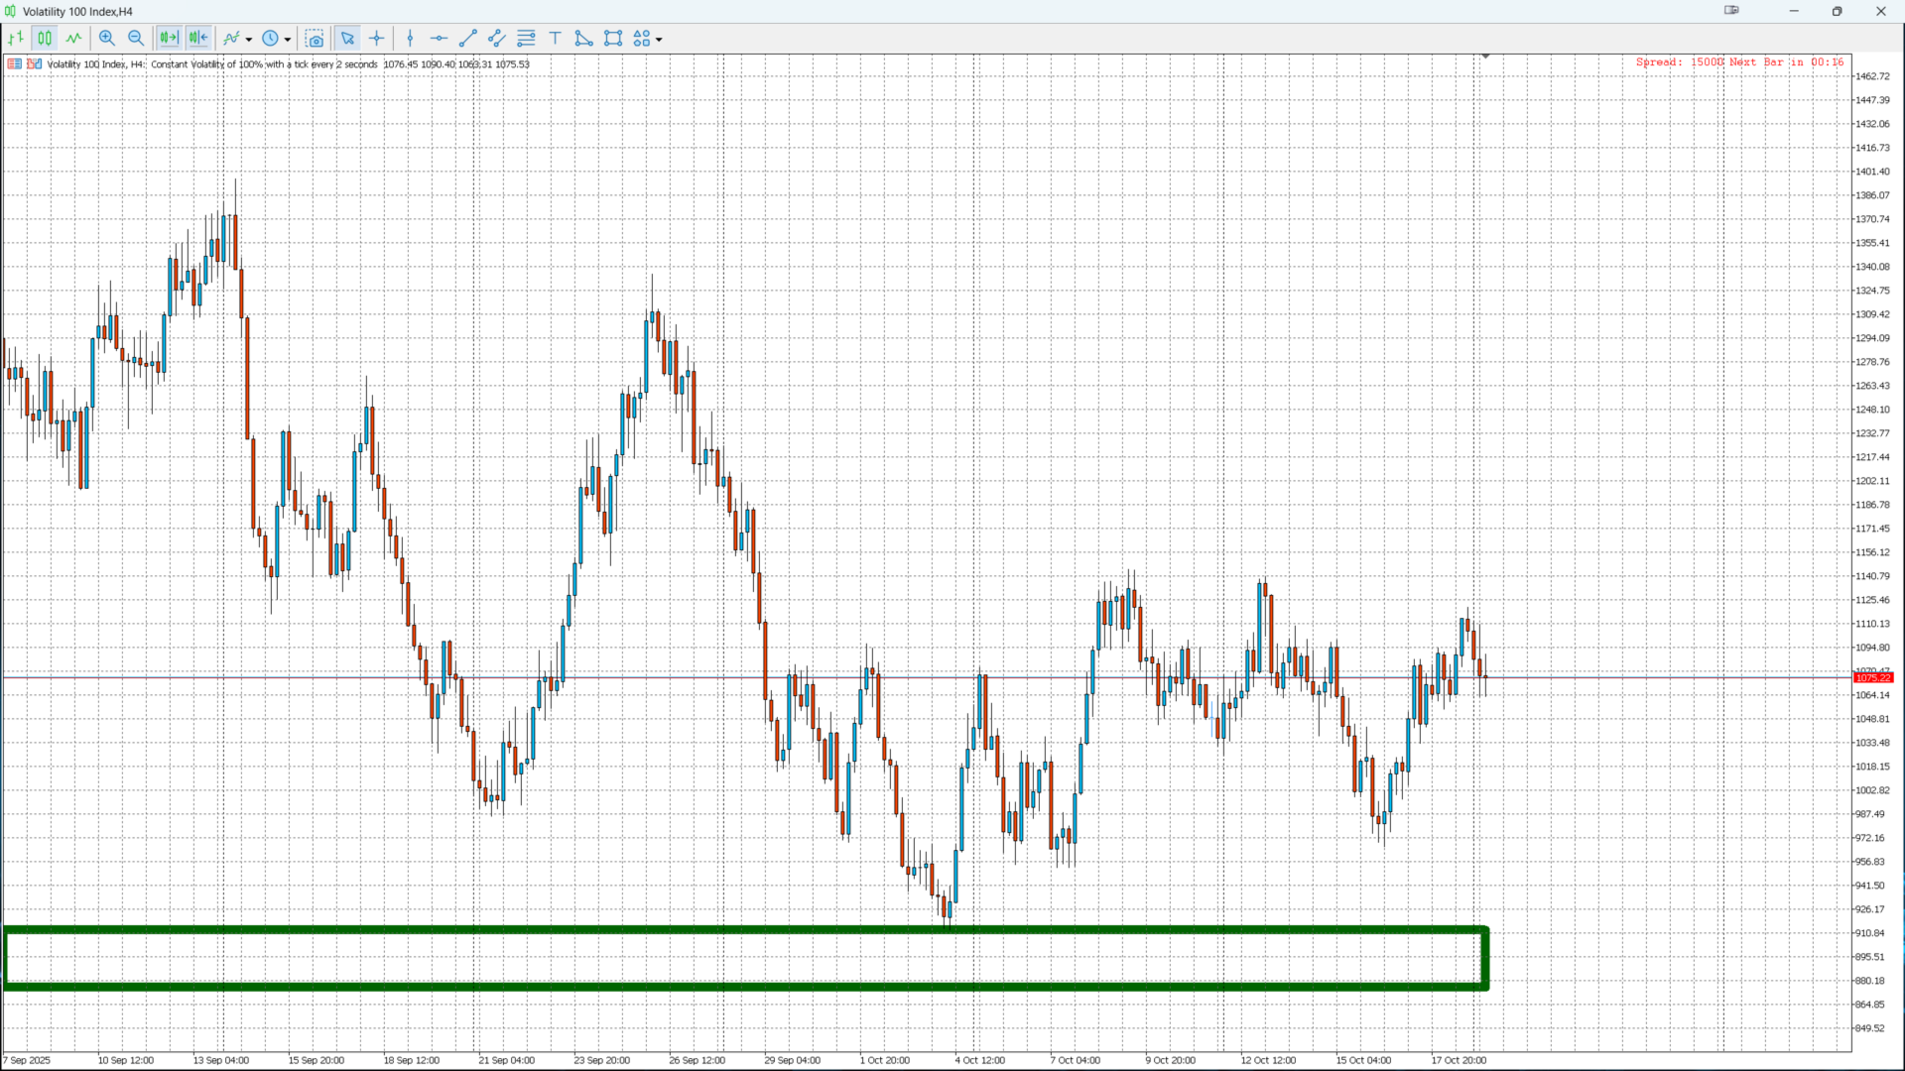Toggle chart shift to right border
The height and width of the screenshot is (1071, 1905).
point(169,39)
